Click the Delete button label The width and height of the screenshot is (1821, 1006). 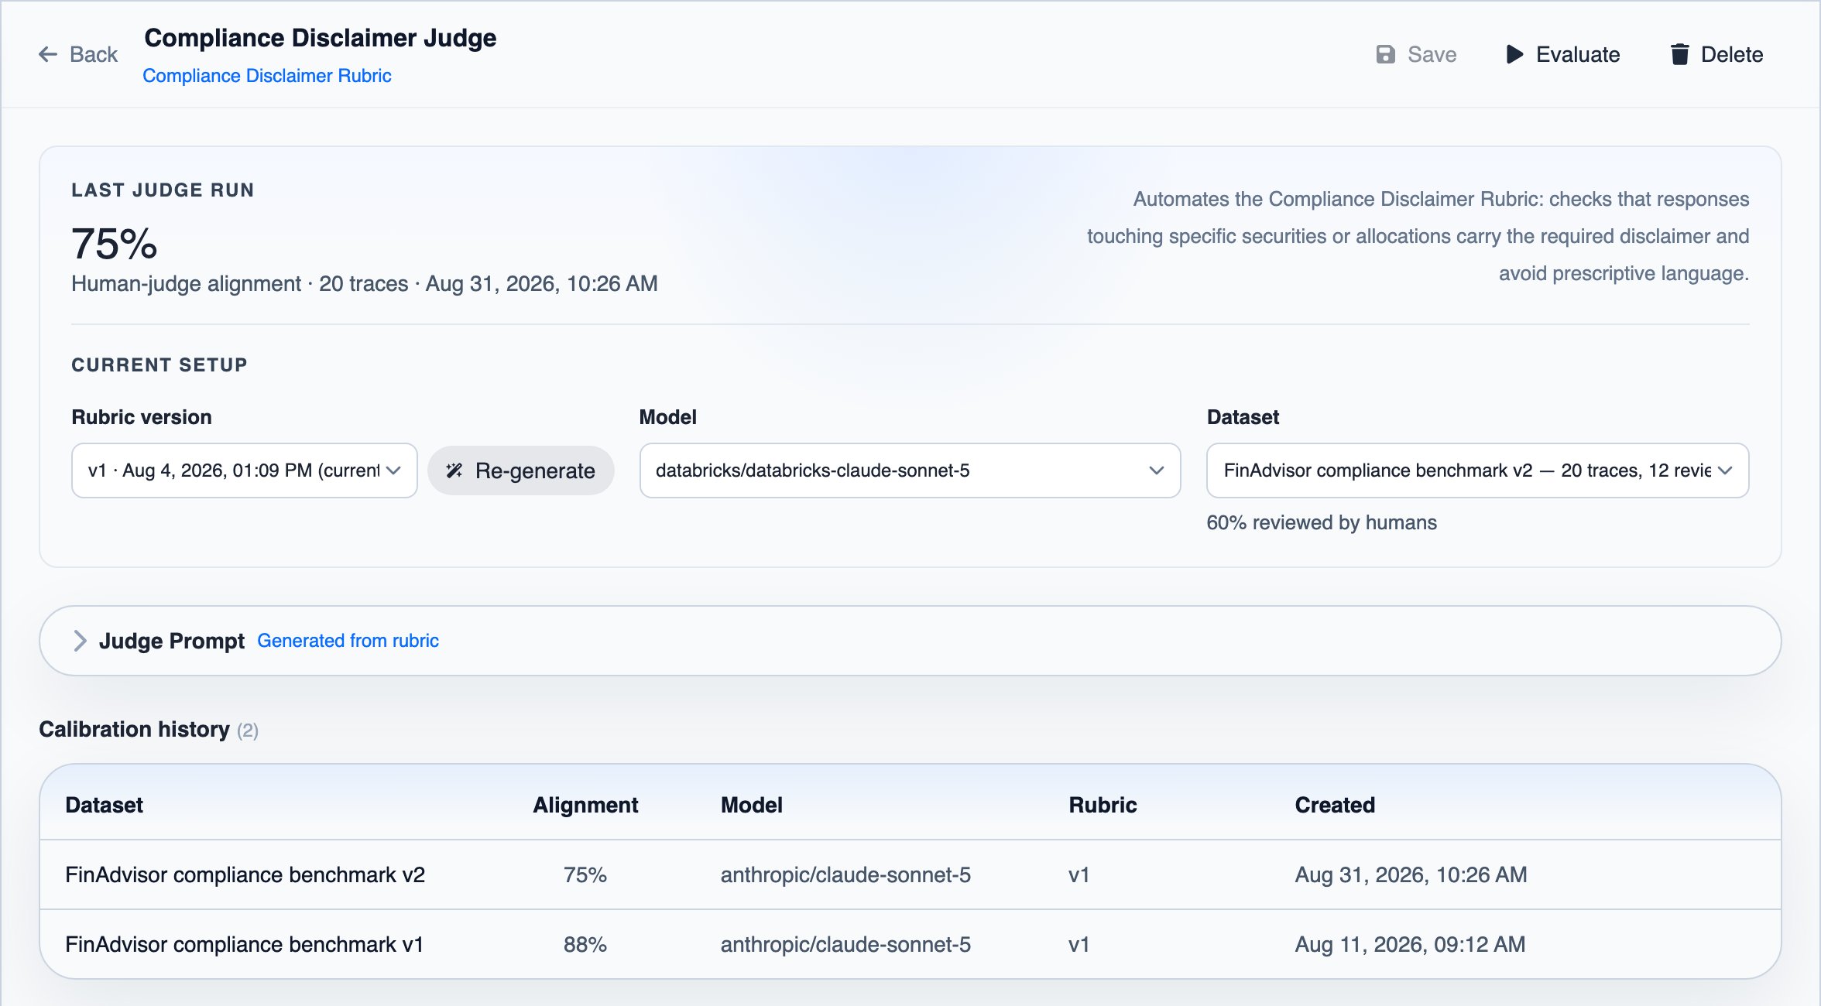click(1732, 54)
